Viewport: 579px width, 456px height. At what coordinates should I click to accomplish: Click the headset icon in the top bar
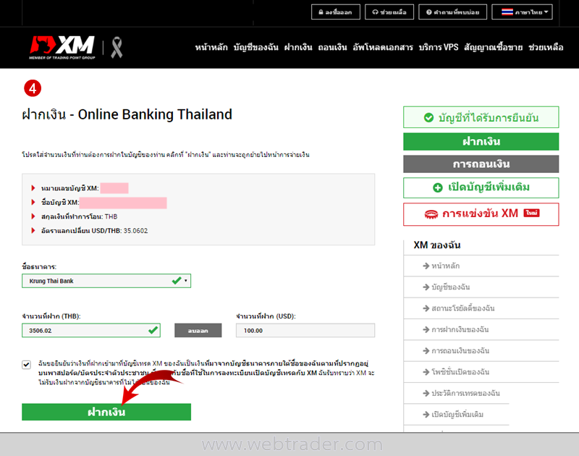click(x=375, y=12)
